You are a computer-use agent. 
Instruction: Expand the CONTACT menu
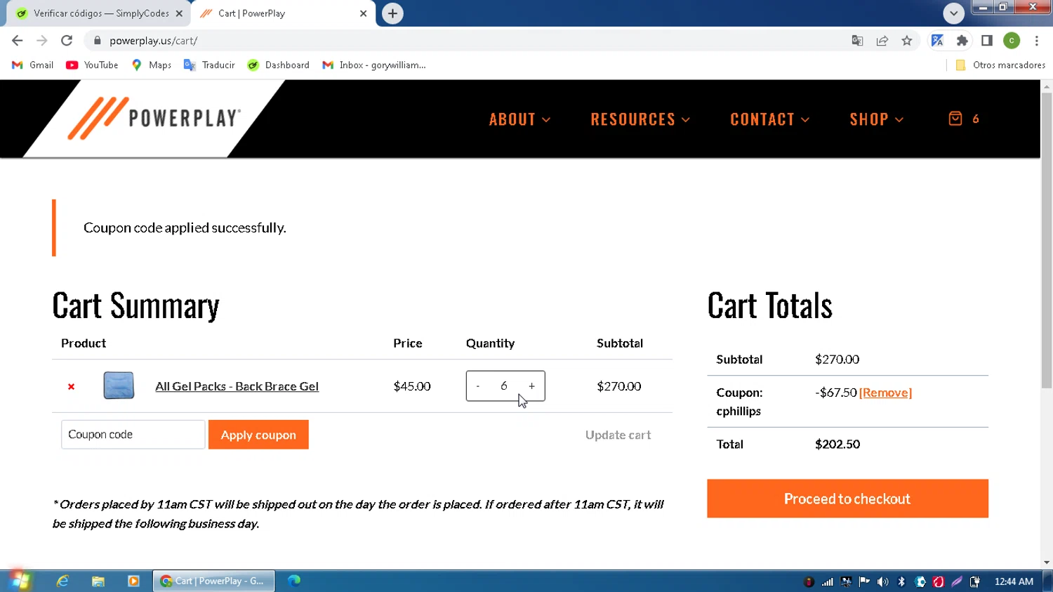pos(770,119)
